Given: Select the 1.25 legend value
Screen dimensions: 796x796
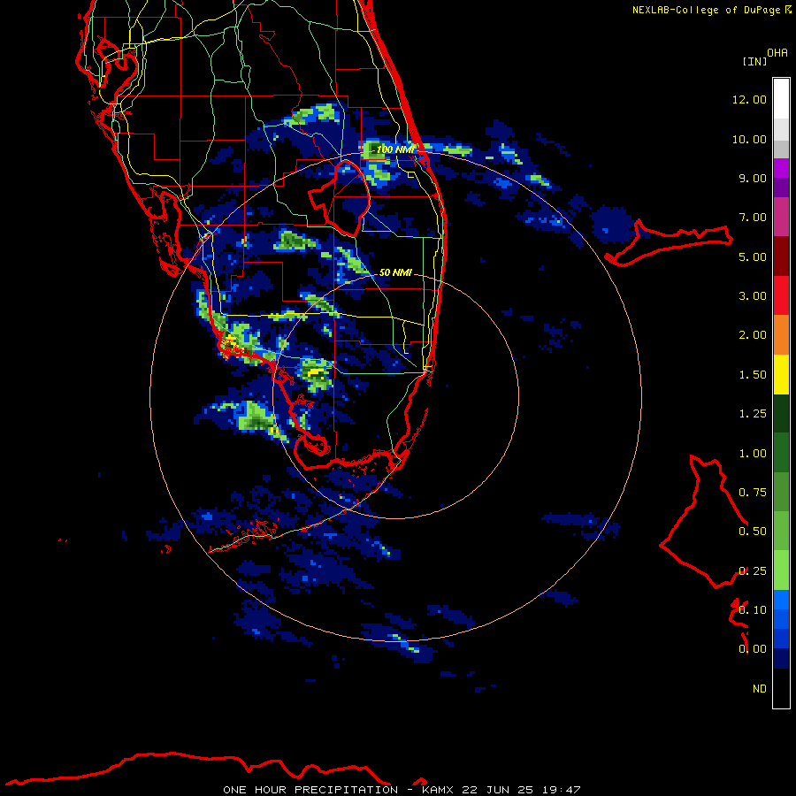Looking at the screenshot, I should [x=753, y=414].
